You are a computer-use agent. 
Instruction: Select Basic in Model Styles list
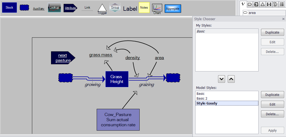(x=227, y=93)
